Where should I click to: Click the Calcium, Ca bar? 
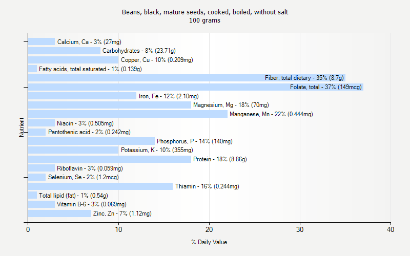tap(41, 42)
